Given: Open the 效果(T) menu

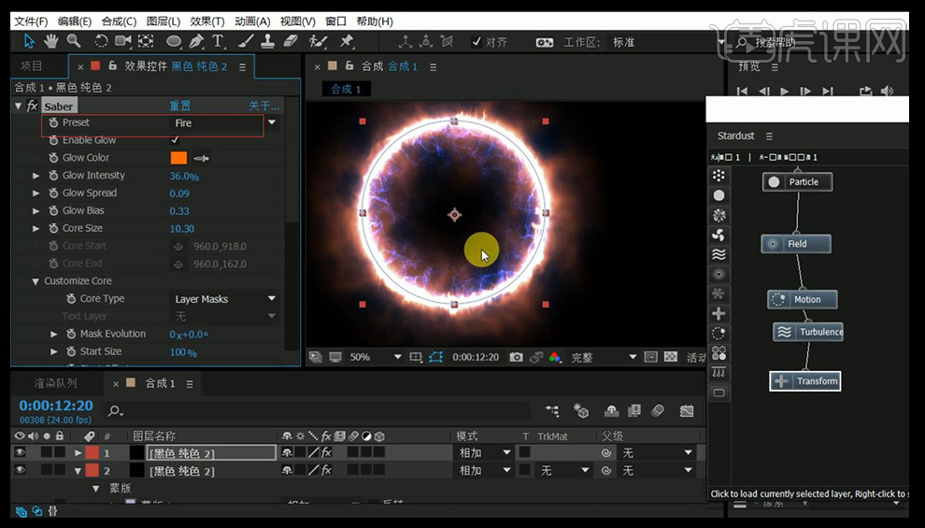Looking at the screenshot, I should [x=206, y=21].
